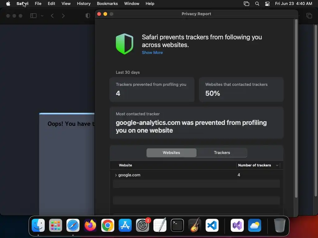Open the Bookmarks menu
318x238 pixels.
point(107,4)
